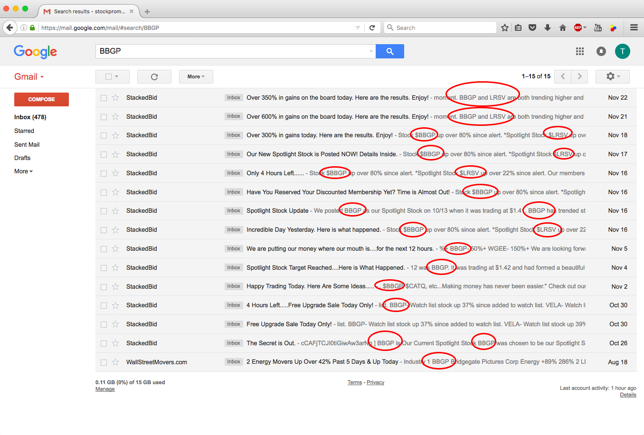
Task: Click the blue Gmail search button
Action: [389, 51]
